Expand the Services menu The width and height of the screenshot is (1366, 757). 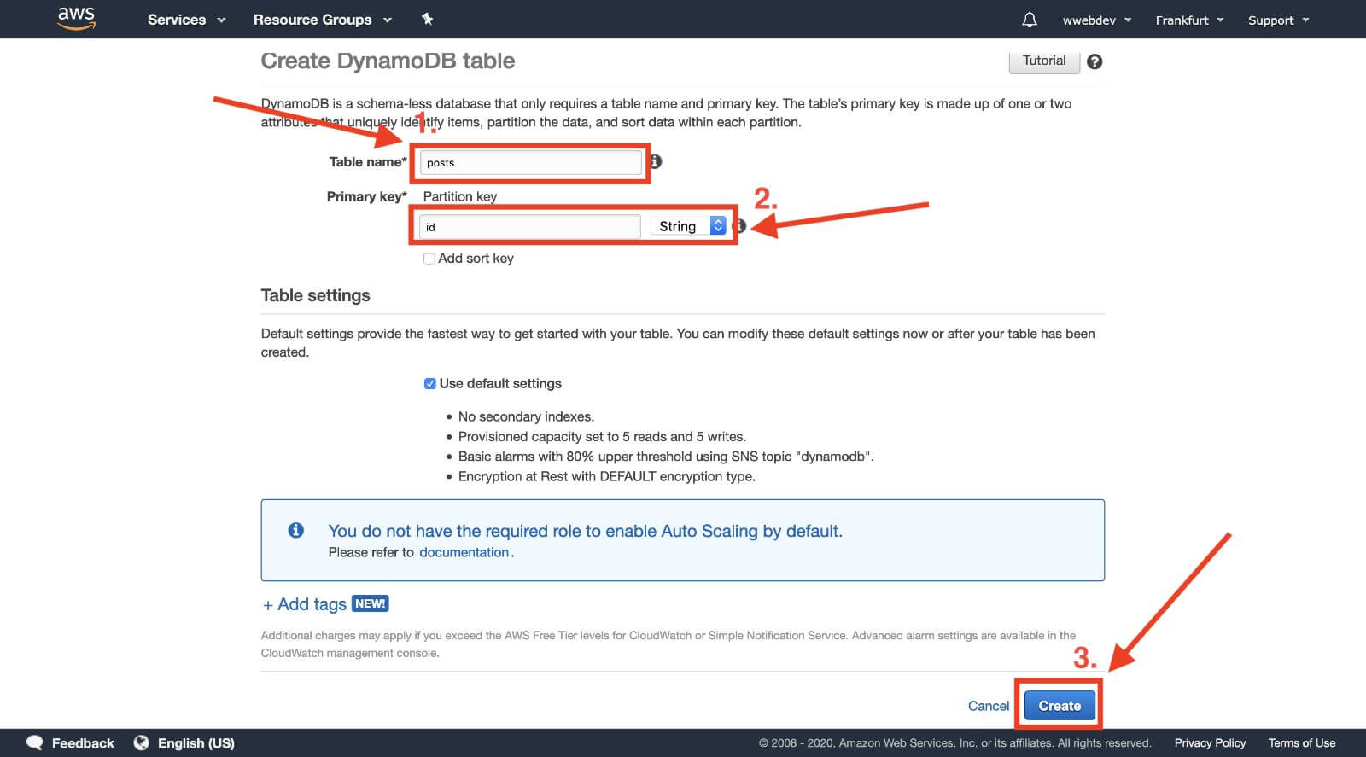[x=186, y=20]
